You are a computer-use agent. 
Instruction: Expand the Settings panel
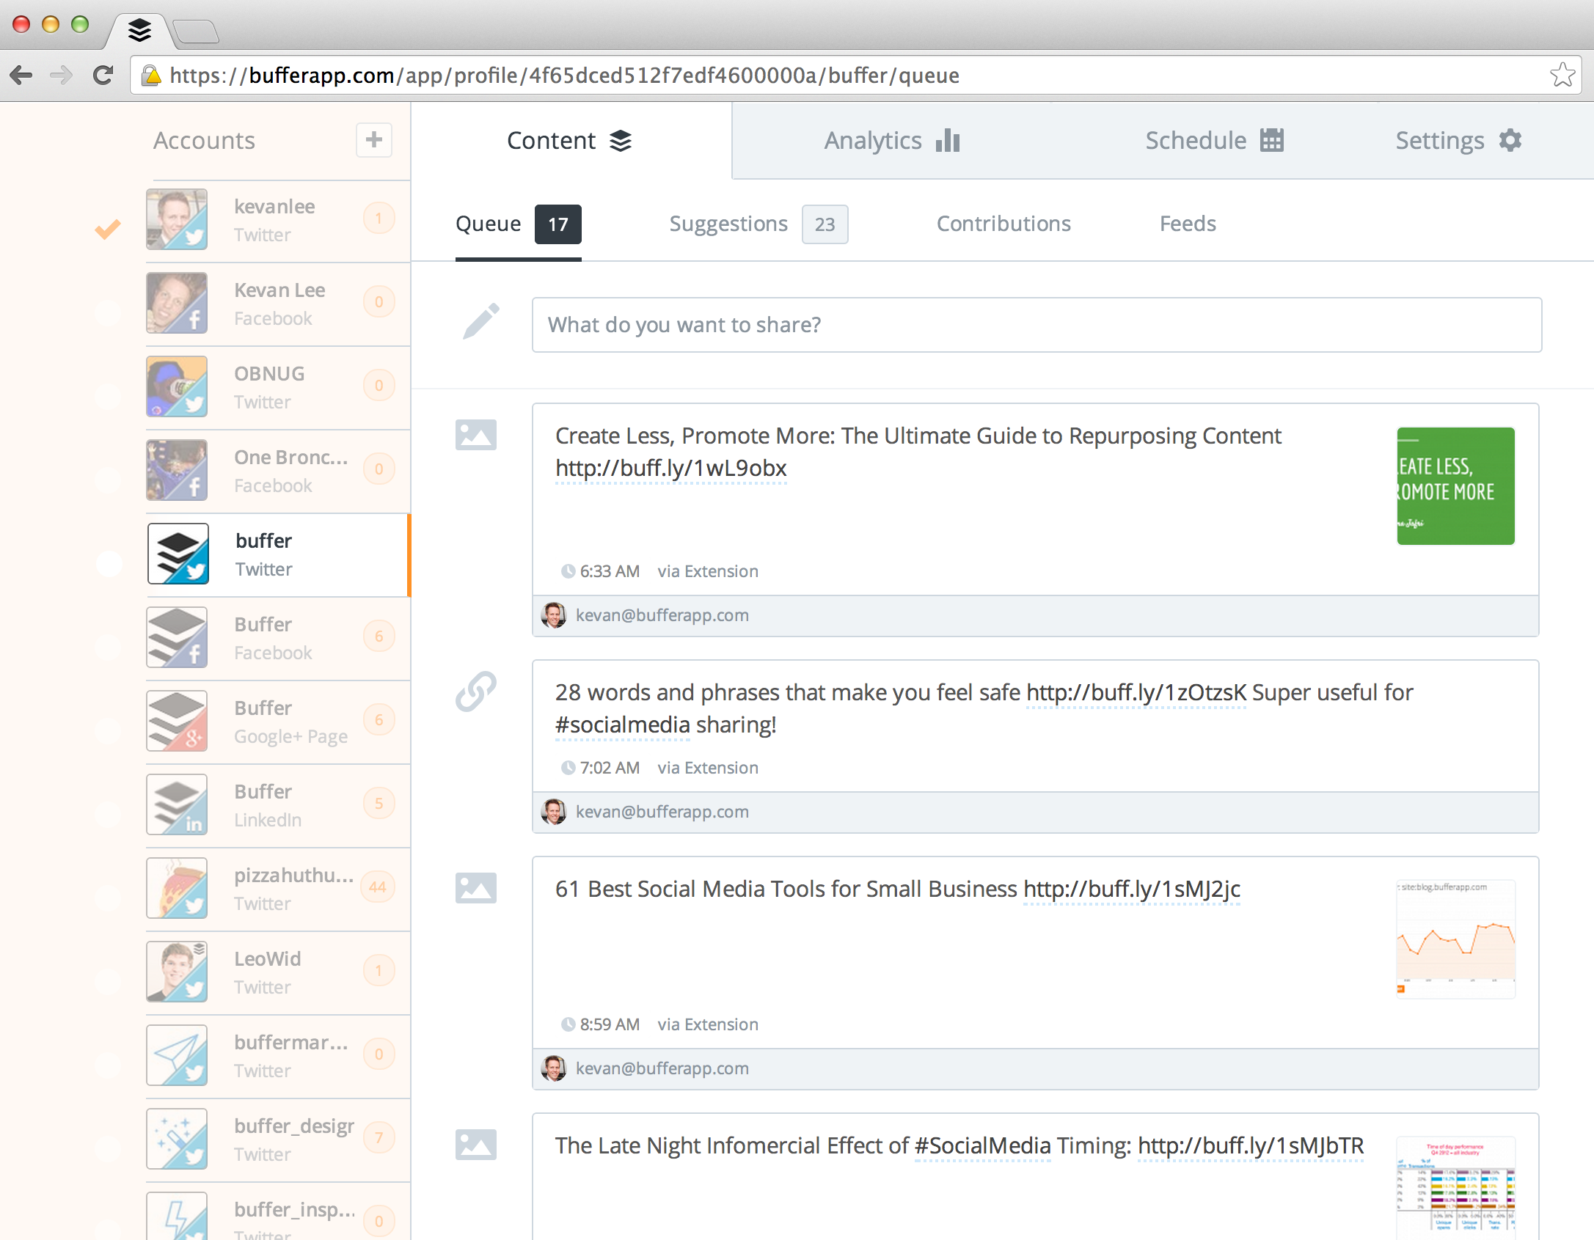[x=1453, y=141]
